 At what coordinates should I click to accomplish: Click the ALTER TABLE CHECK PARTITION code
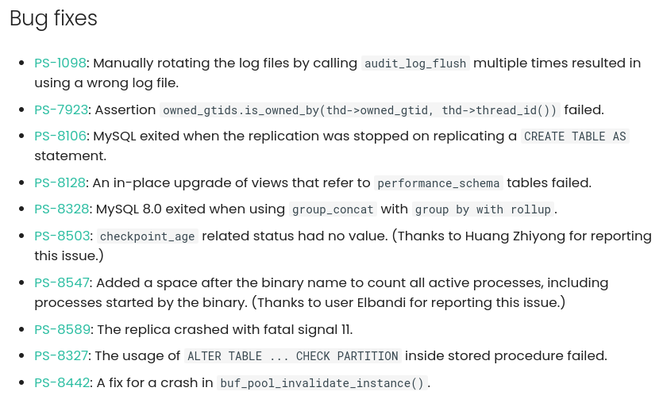tap(292, 356)
